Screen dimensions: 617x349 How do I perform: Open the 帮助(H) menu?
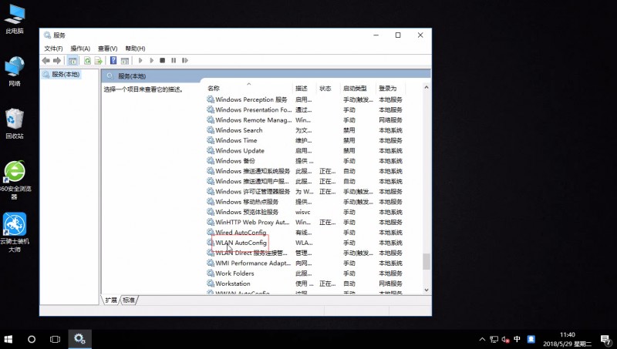click(x=135, y=49)
